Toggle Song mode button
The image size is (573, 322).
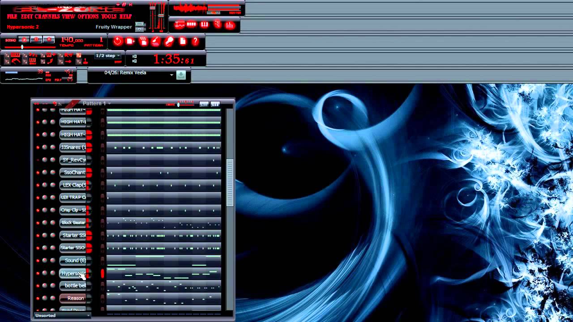tap(11, 40)
